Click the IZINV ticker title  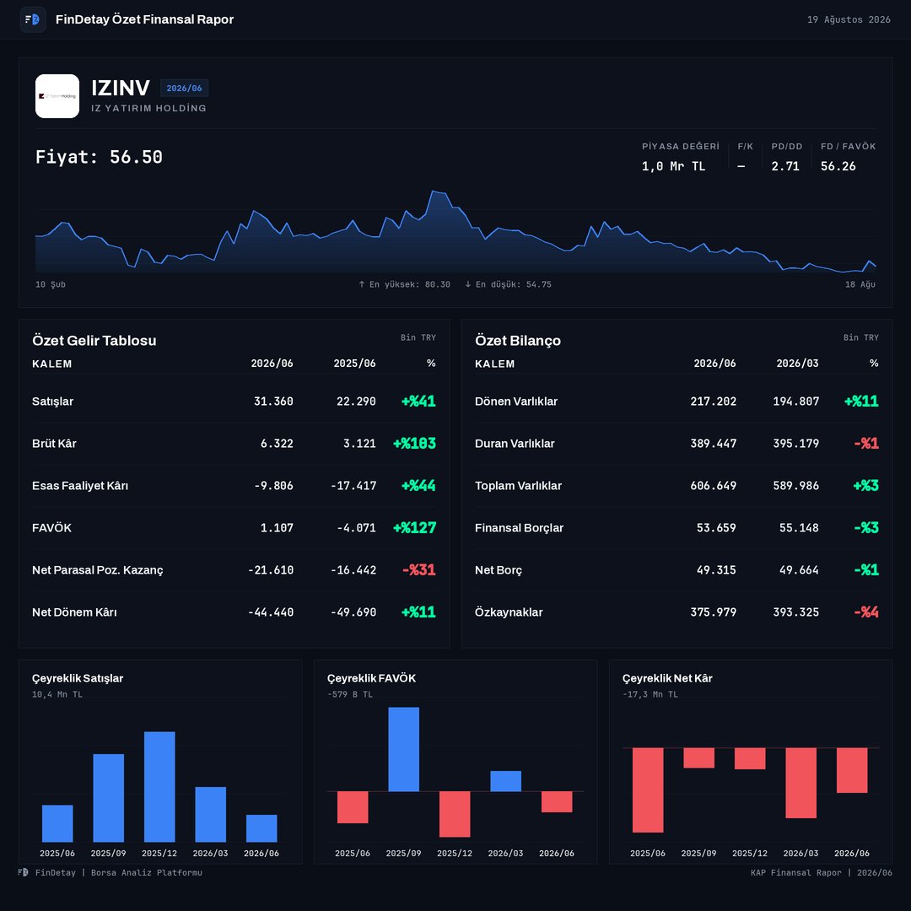[121, 88]
